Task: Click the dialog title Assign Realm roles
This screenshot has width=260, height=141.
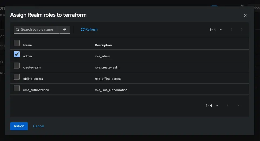Action: click(48, 15)
